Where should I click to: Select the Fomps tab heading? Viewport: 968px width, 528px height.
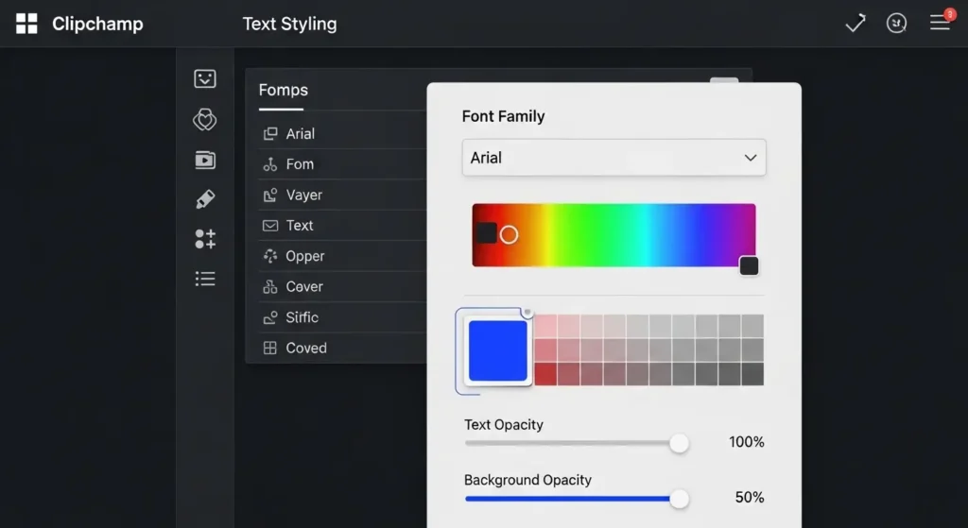(x=283, y=91)
